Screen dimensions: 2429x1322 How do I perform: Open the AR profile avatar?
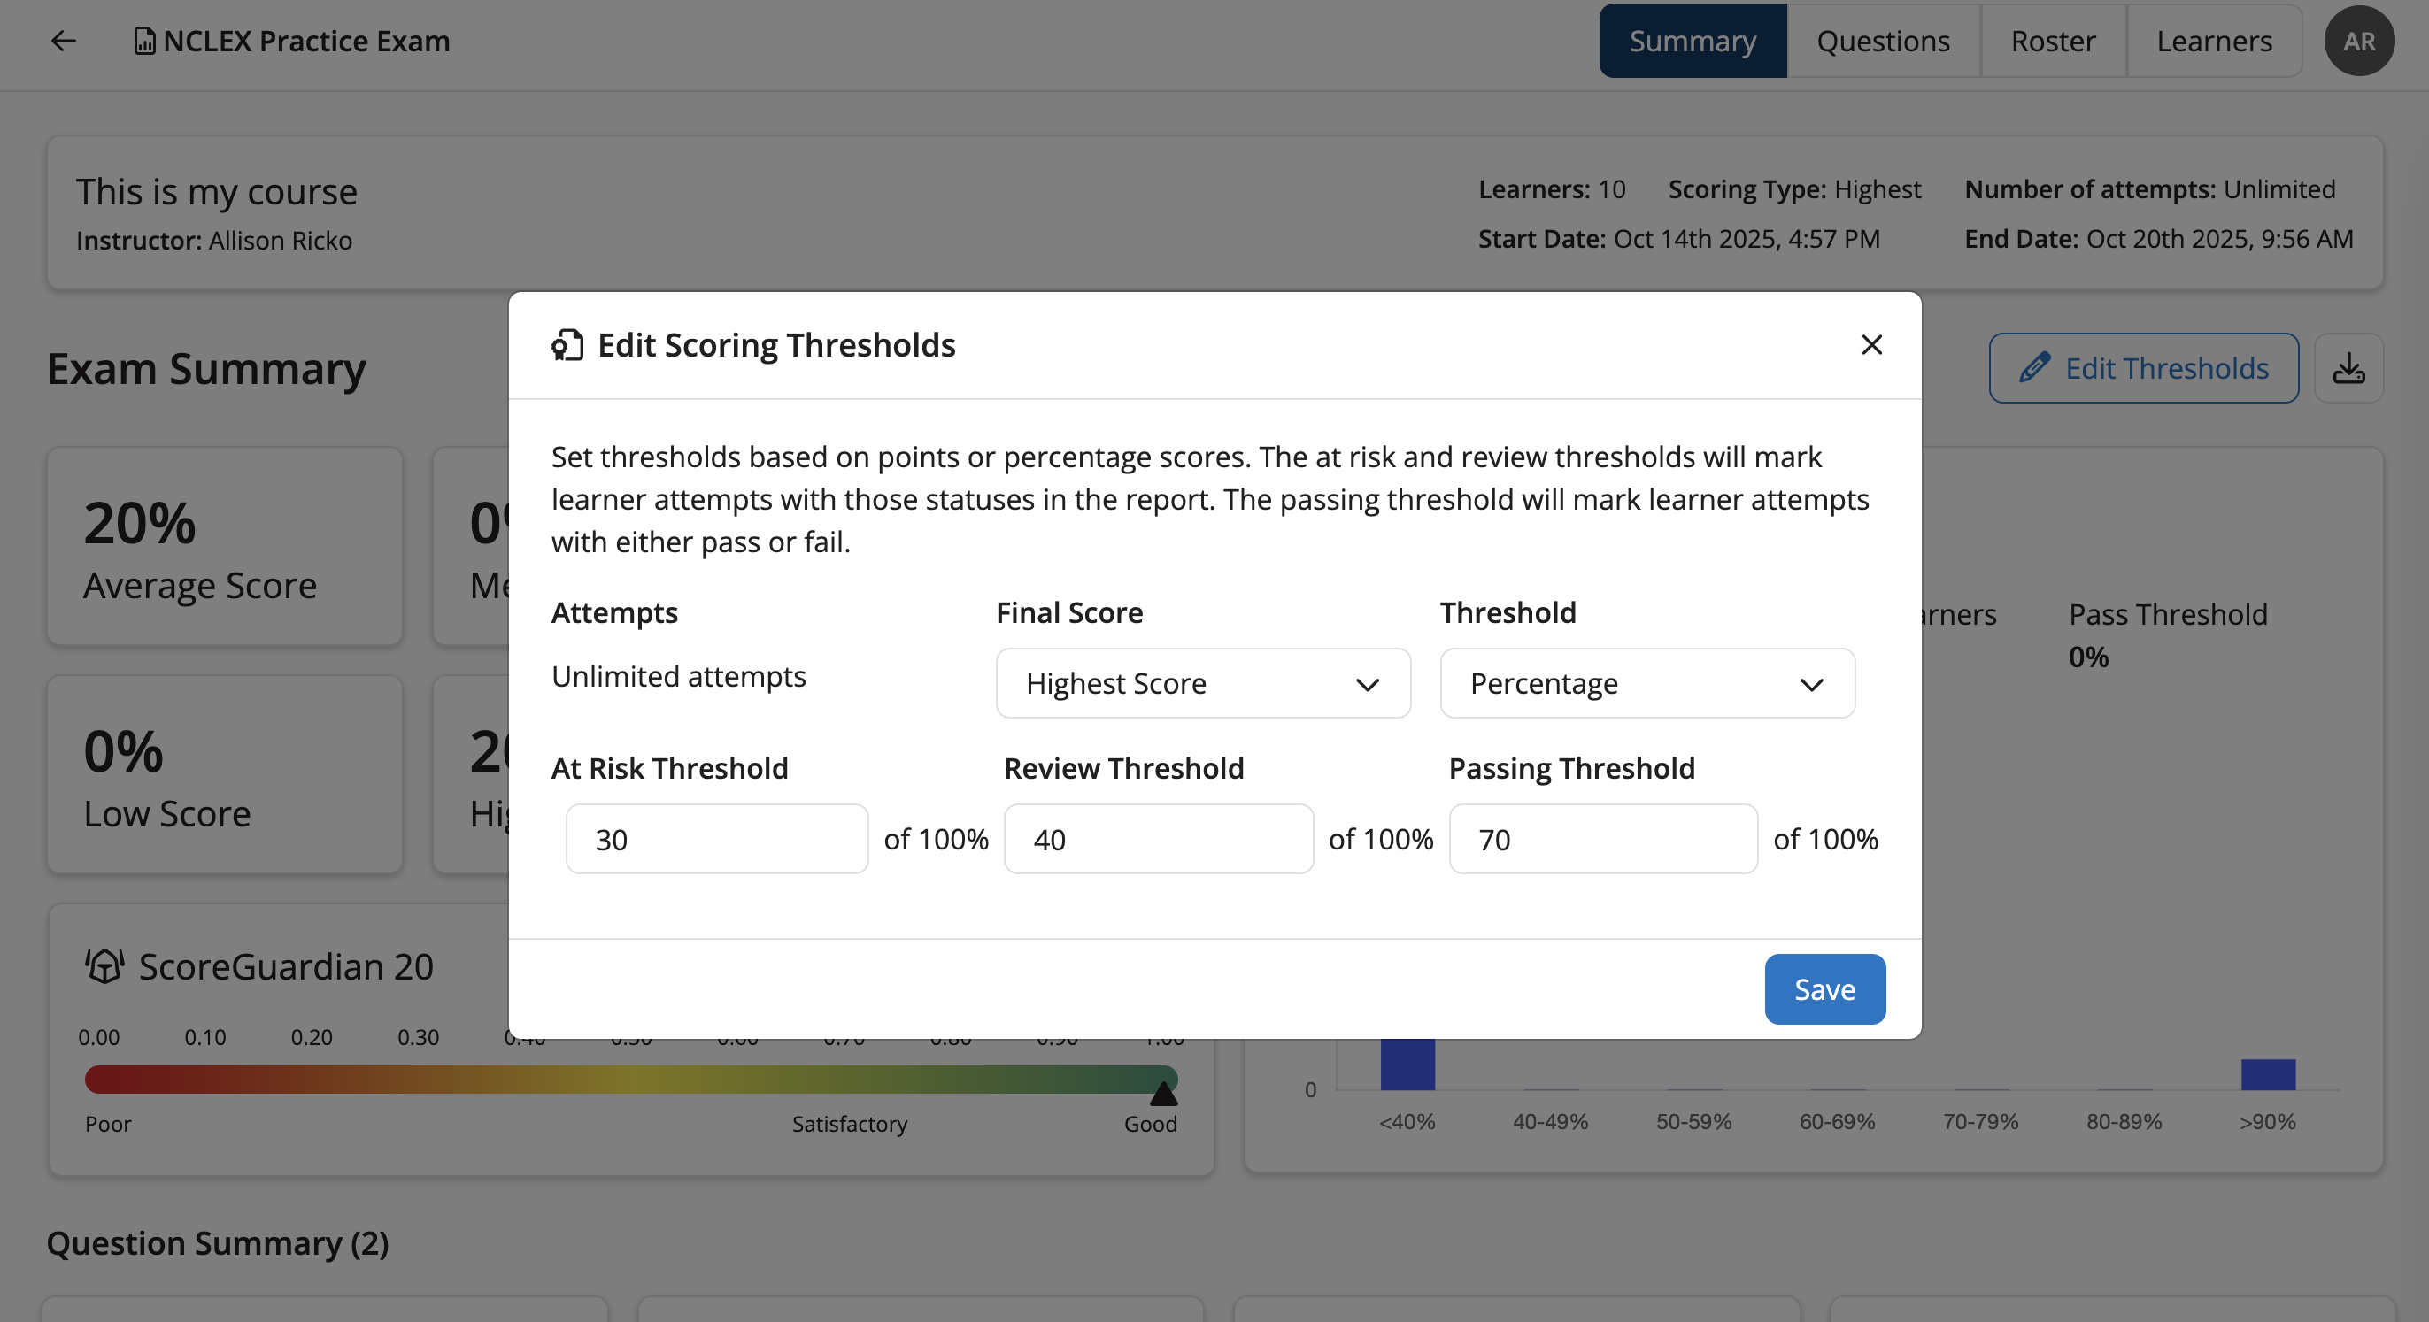[x=2360, y=41]
